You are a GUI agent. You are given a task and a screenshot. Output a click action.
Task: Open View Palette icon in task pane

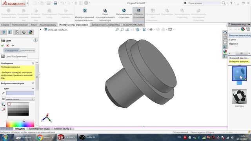point(225,47)
